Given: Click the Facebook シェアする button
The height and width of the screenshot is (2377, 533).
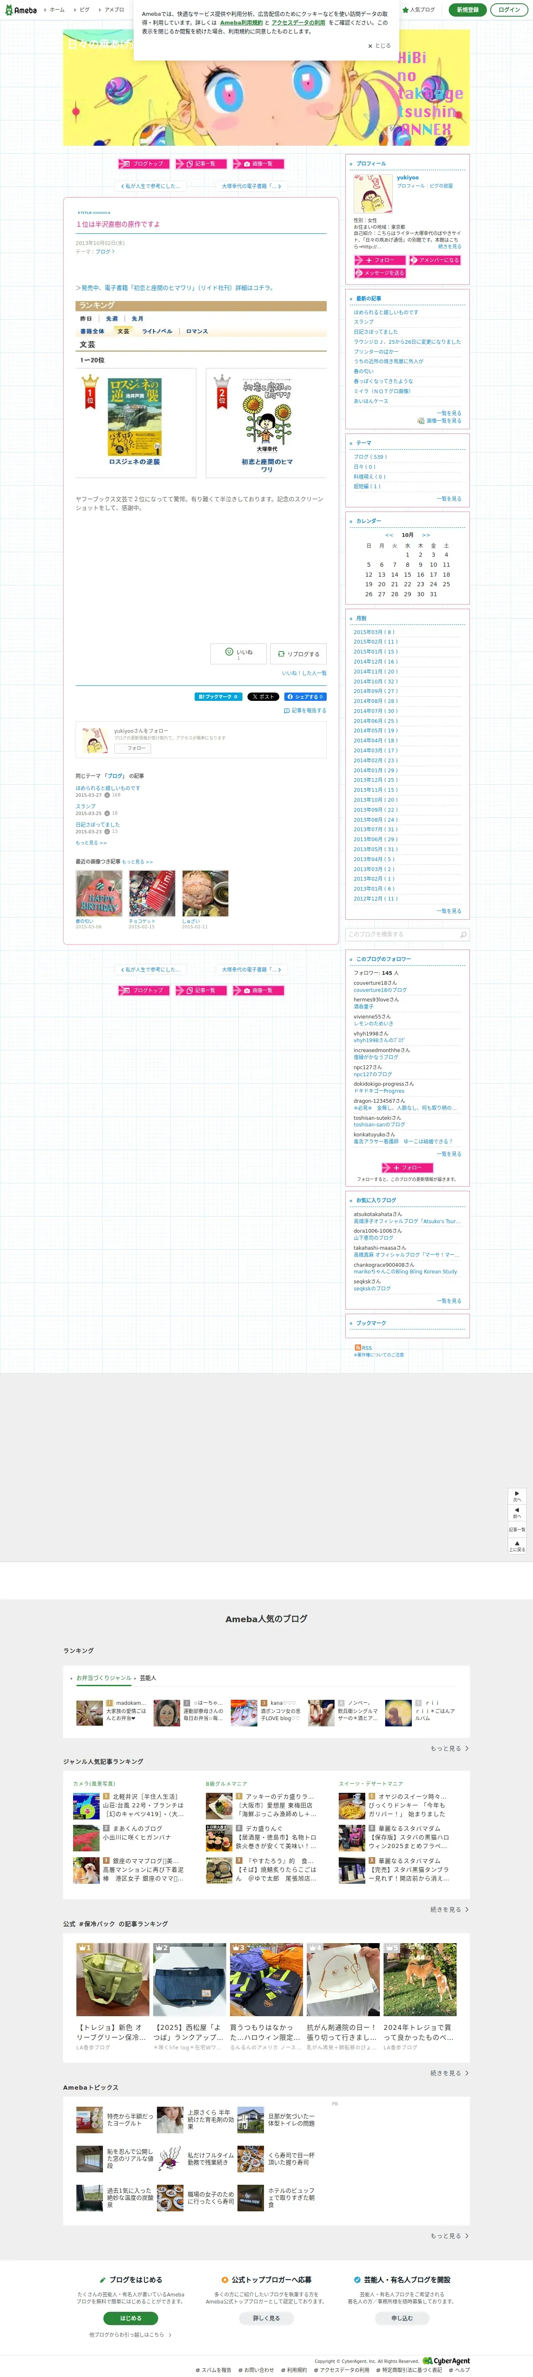Looking at the screenshot, I should (x=304, y=697).
